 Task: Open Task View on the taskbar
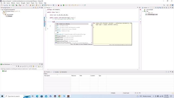coord(33,96)
